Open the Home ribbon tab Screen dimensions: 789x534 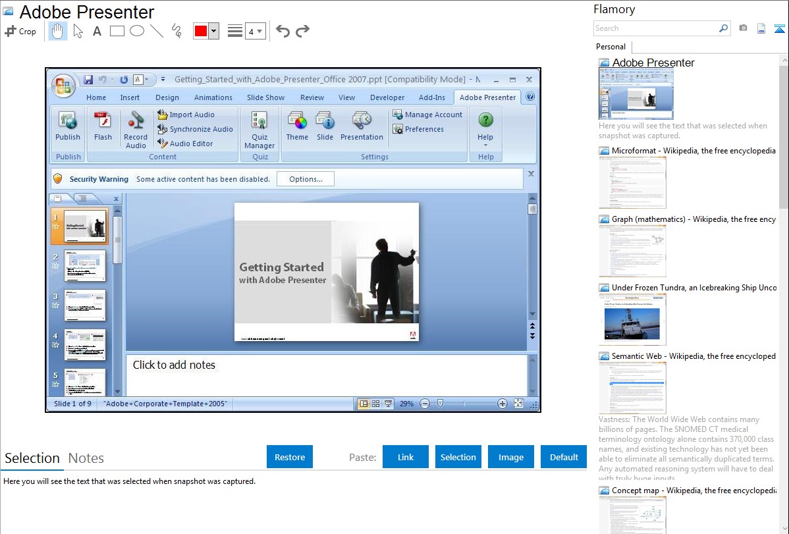coord(96,97)
